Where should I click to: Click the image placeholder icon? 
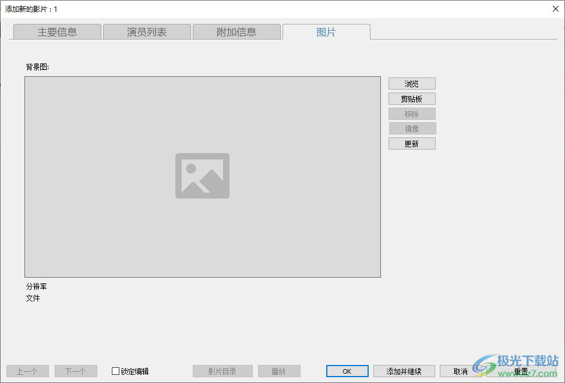(x=202, y=176)
